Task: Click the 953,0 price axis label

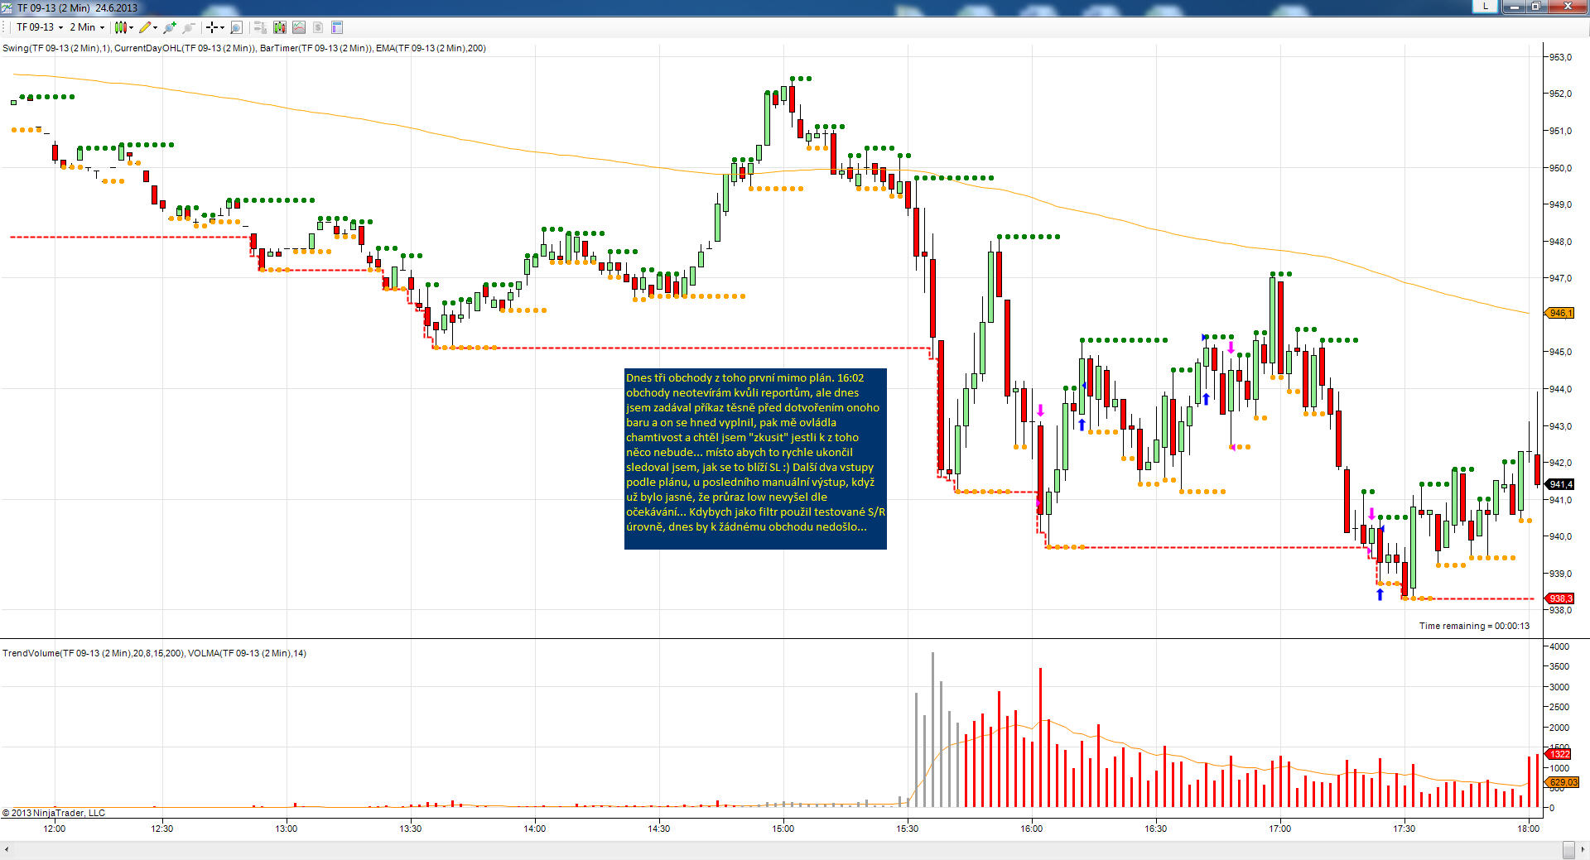Action: pyautogui.click(x=1560, y=57)
